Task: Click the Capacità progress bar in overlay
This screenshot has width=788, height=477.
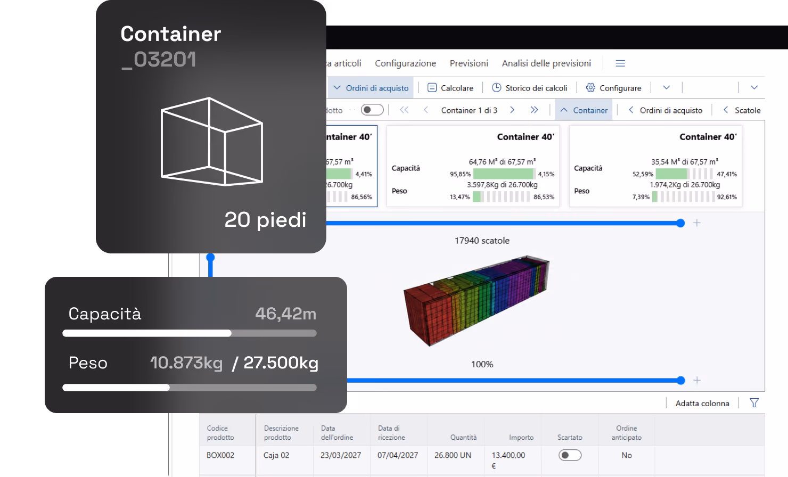Action: click(190, 333)
